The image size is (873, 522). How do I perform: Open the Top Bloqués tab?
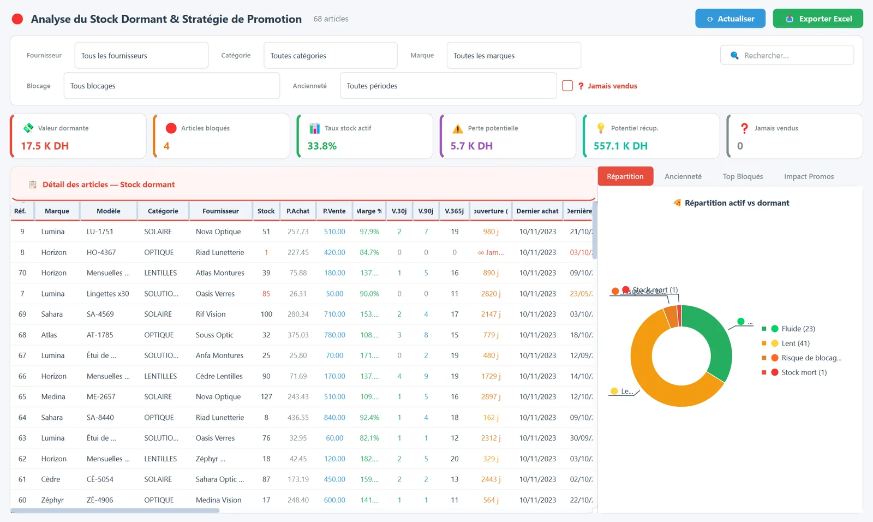pos(743,176)
